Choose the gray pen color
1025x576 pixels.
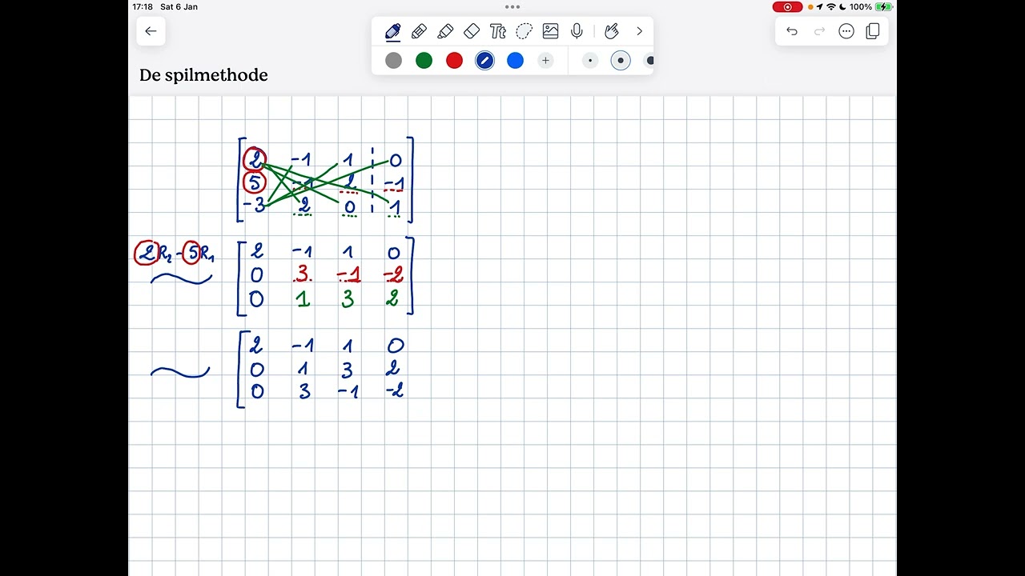point(393,61)
